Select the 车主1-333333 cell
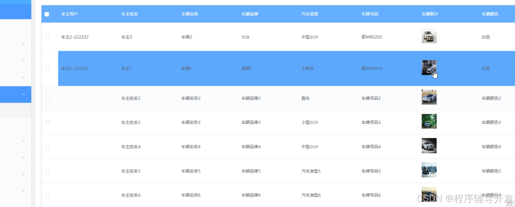515x207 pixels. [x=75, y=68]
